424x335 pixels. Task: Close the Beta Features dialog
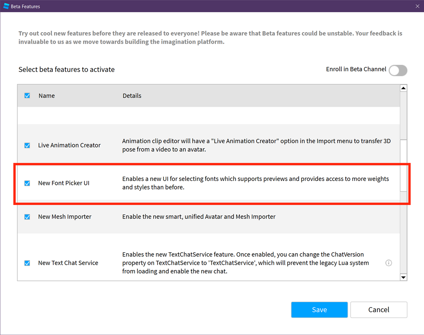point(417,6)
